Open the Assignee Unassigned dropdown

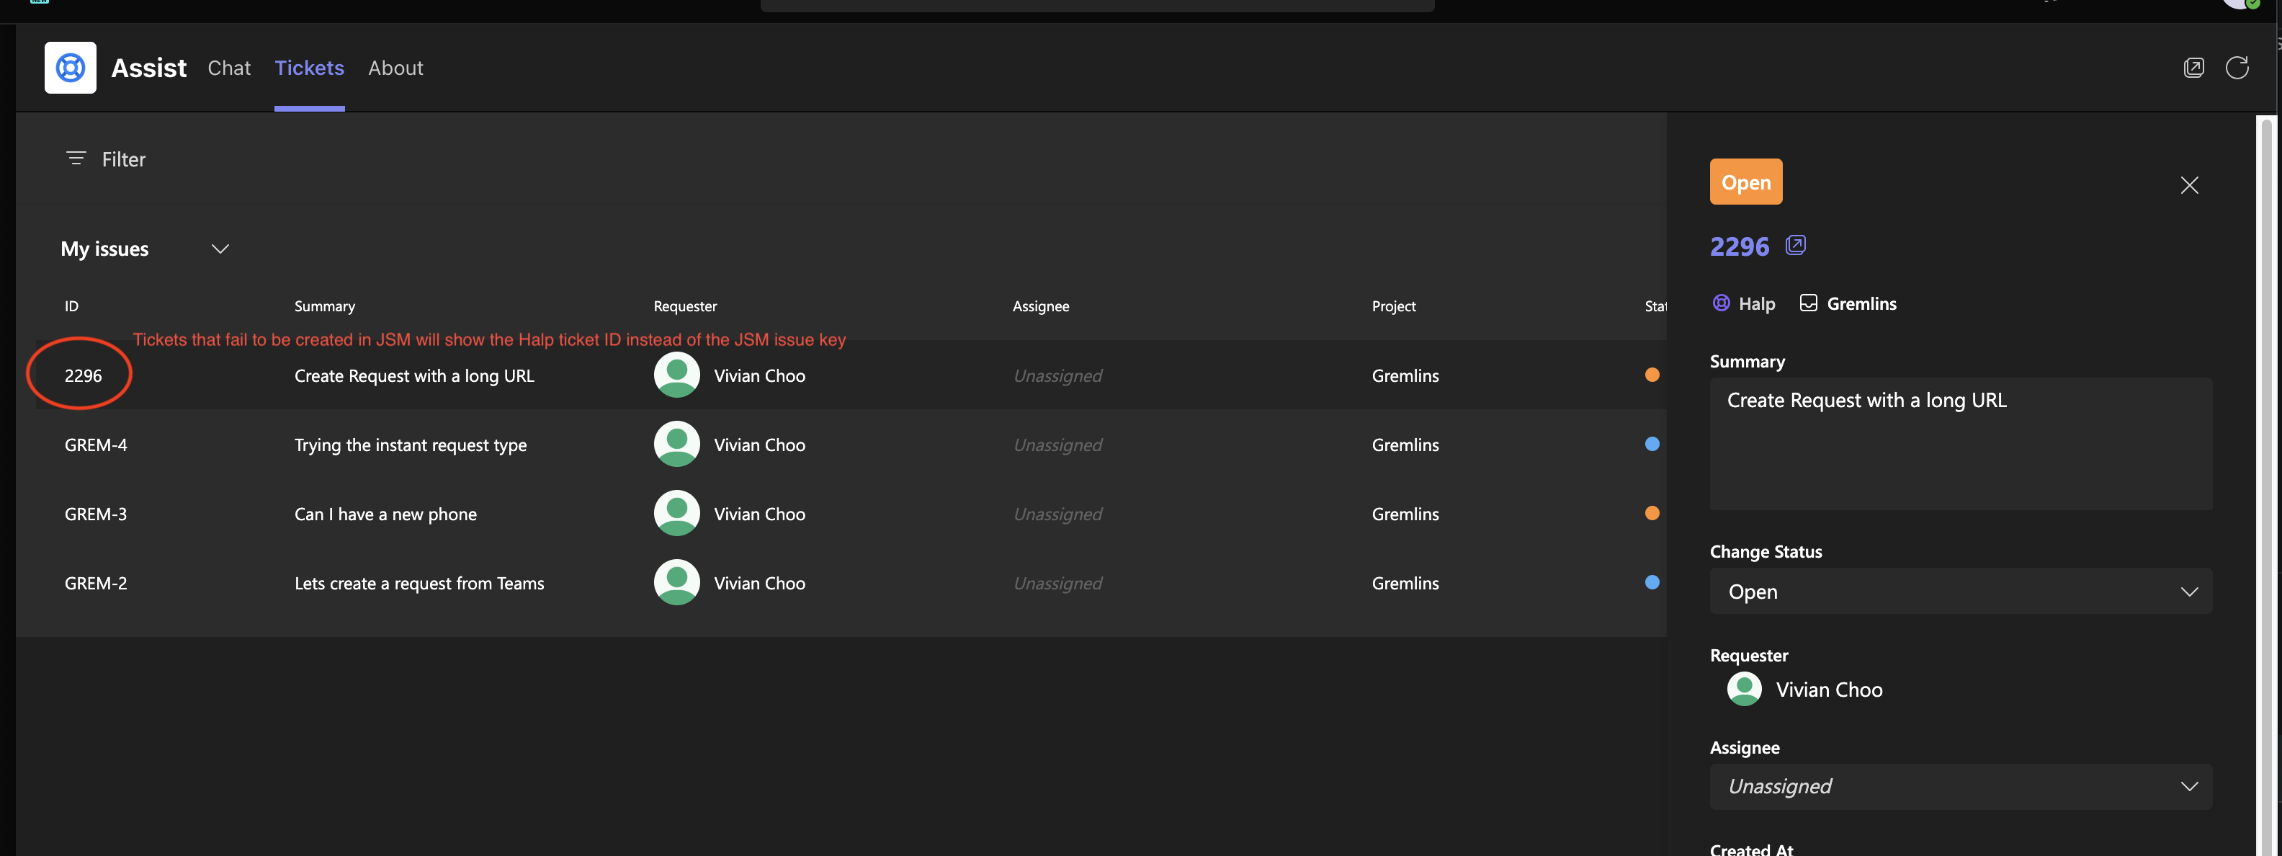tap(1959, 787)
